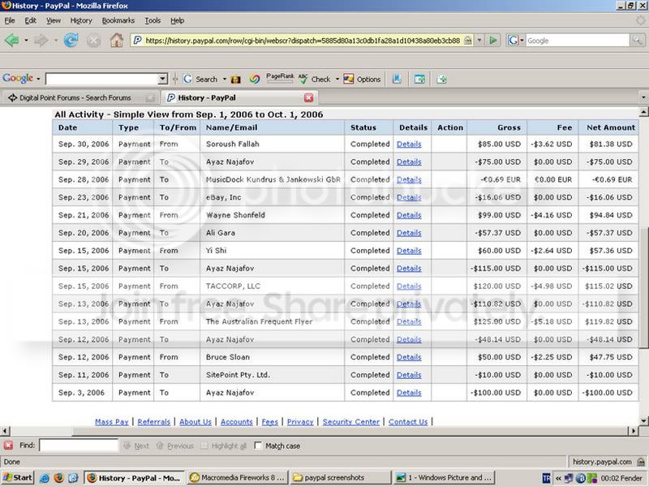Click the Yi Shi name cell

(x=272, y=251)
